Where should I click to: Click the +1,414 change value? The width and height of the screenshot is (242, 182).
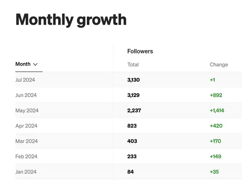tap(217, 110)
